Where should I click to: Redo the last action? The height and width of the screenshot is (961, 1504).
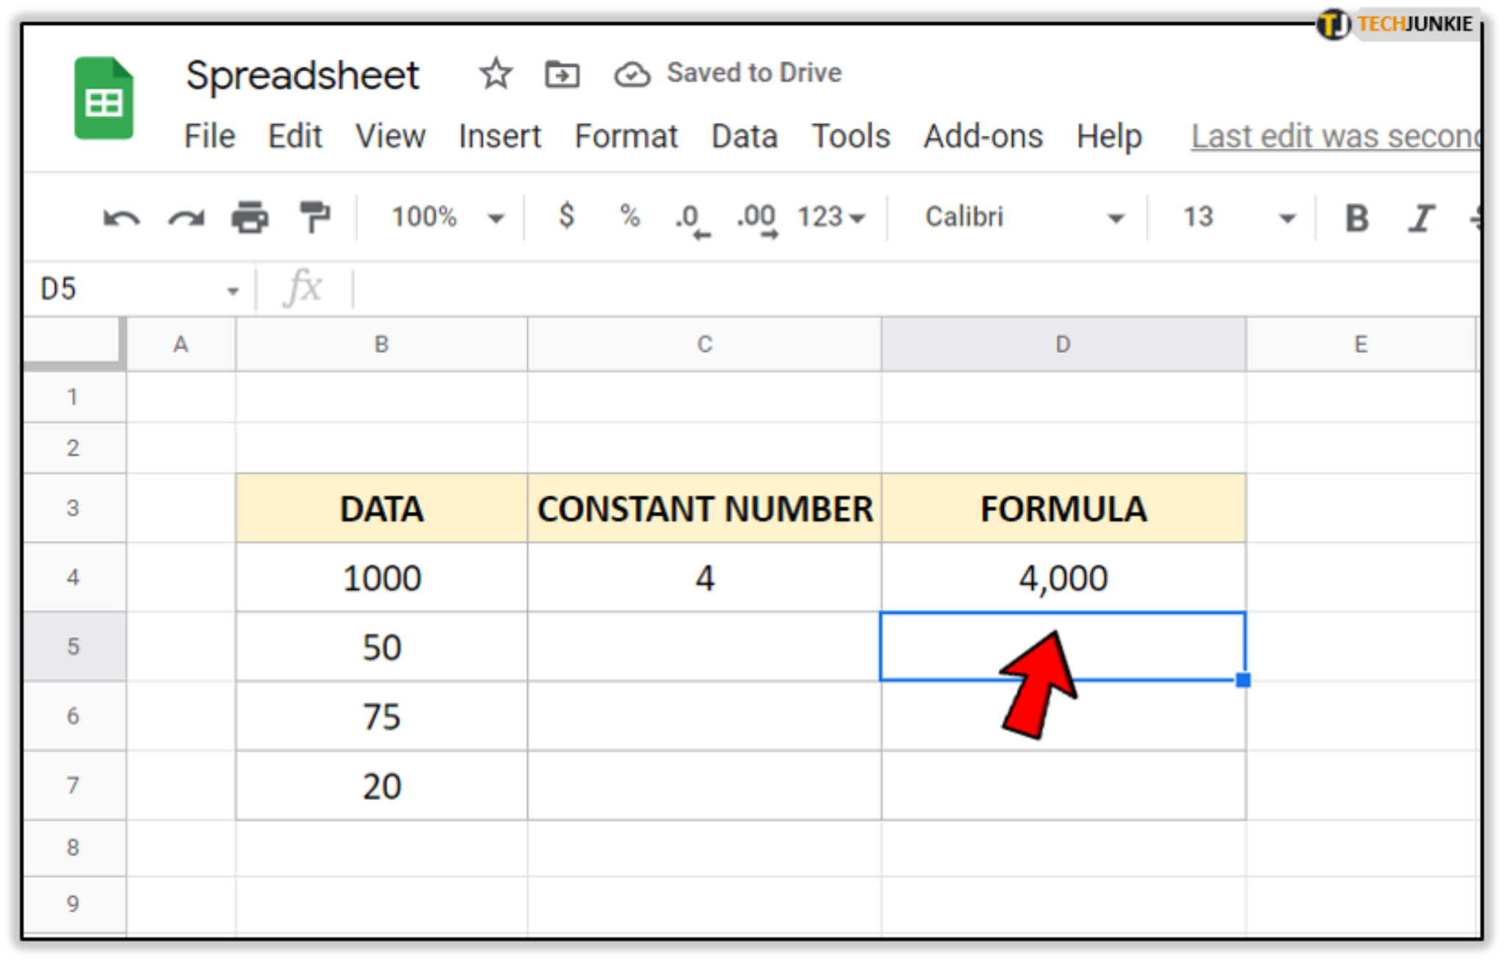(x=186, y=217)
